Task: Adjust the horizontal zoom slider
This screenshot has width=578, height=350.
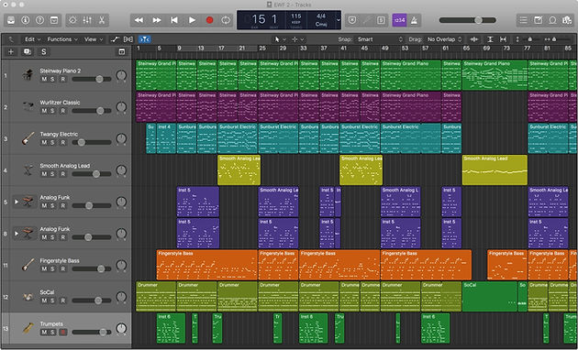Action: 558,39
